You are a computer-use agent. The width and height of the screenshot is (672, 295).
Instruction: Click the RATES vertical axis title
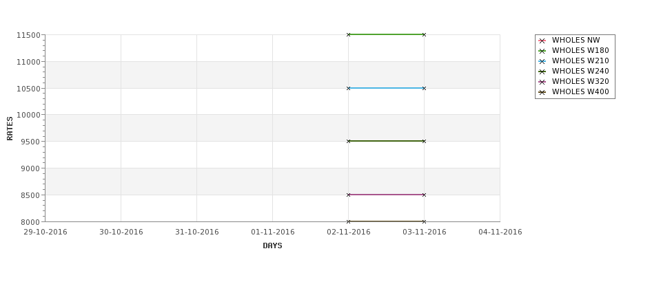(10, 129)
